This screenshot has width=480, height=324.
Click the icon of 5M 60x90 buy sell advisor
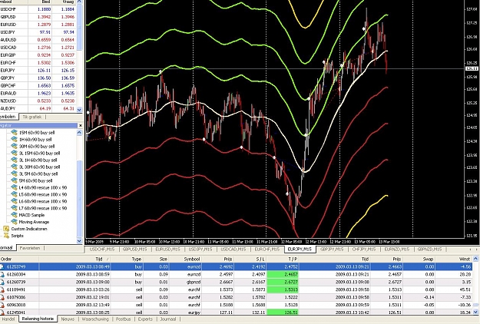pyautogui.click(x=14, y=180)
